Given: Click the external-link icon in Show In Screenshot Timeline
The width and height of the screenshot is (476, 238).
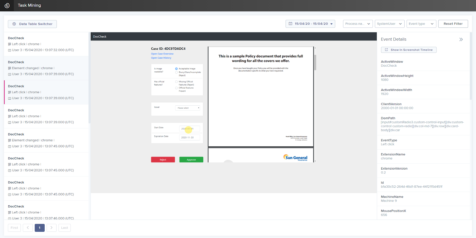Looking at the screenshot, I should pyautogui.click(x=386, y=50).
